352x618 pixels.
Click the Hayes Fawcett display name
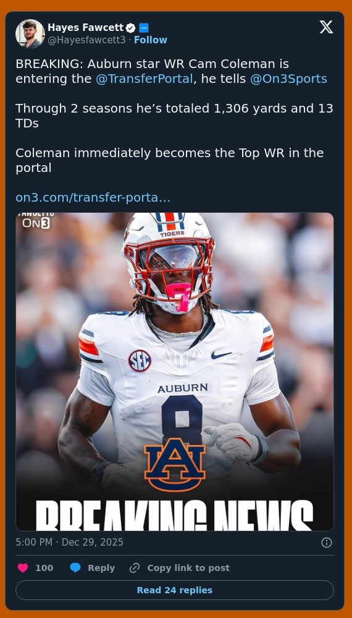click(86, 28)
